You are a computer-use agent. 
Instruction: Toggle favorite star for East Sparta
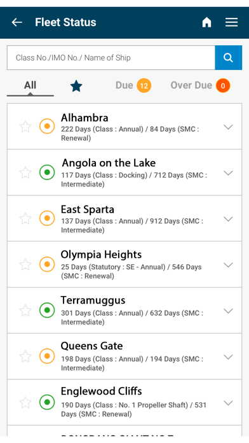(25, 218)
